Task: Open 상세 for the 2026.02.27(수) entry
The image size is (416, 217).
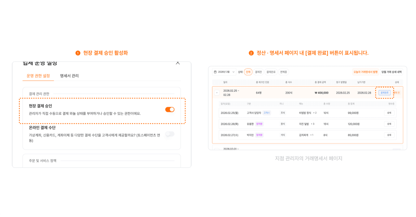Action: (x=389, y=135)
